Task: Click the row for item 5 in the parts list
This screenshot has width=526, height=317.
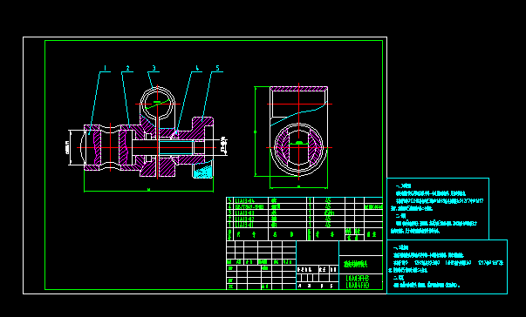Action: click(x=304, y=200)
